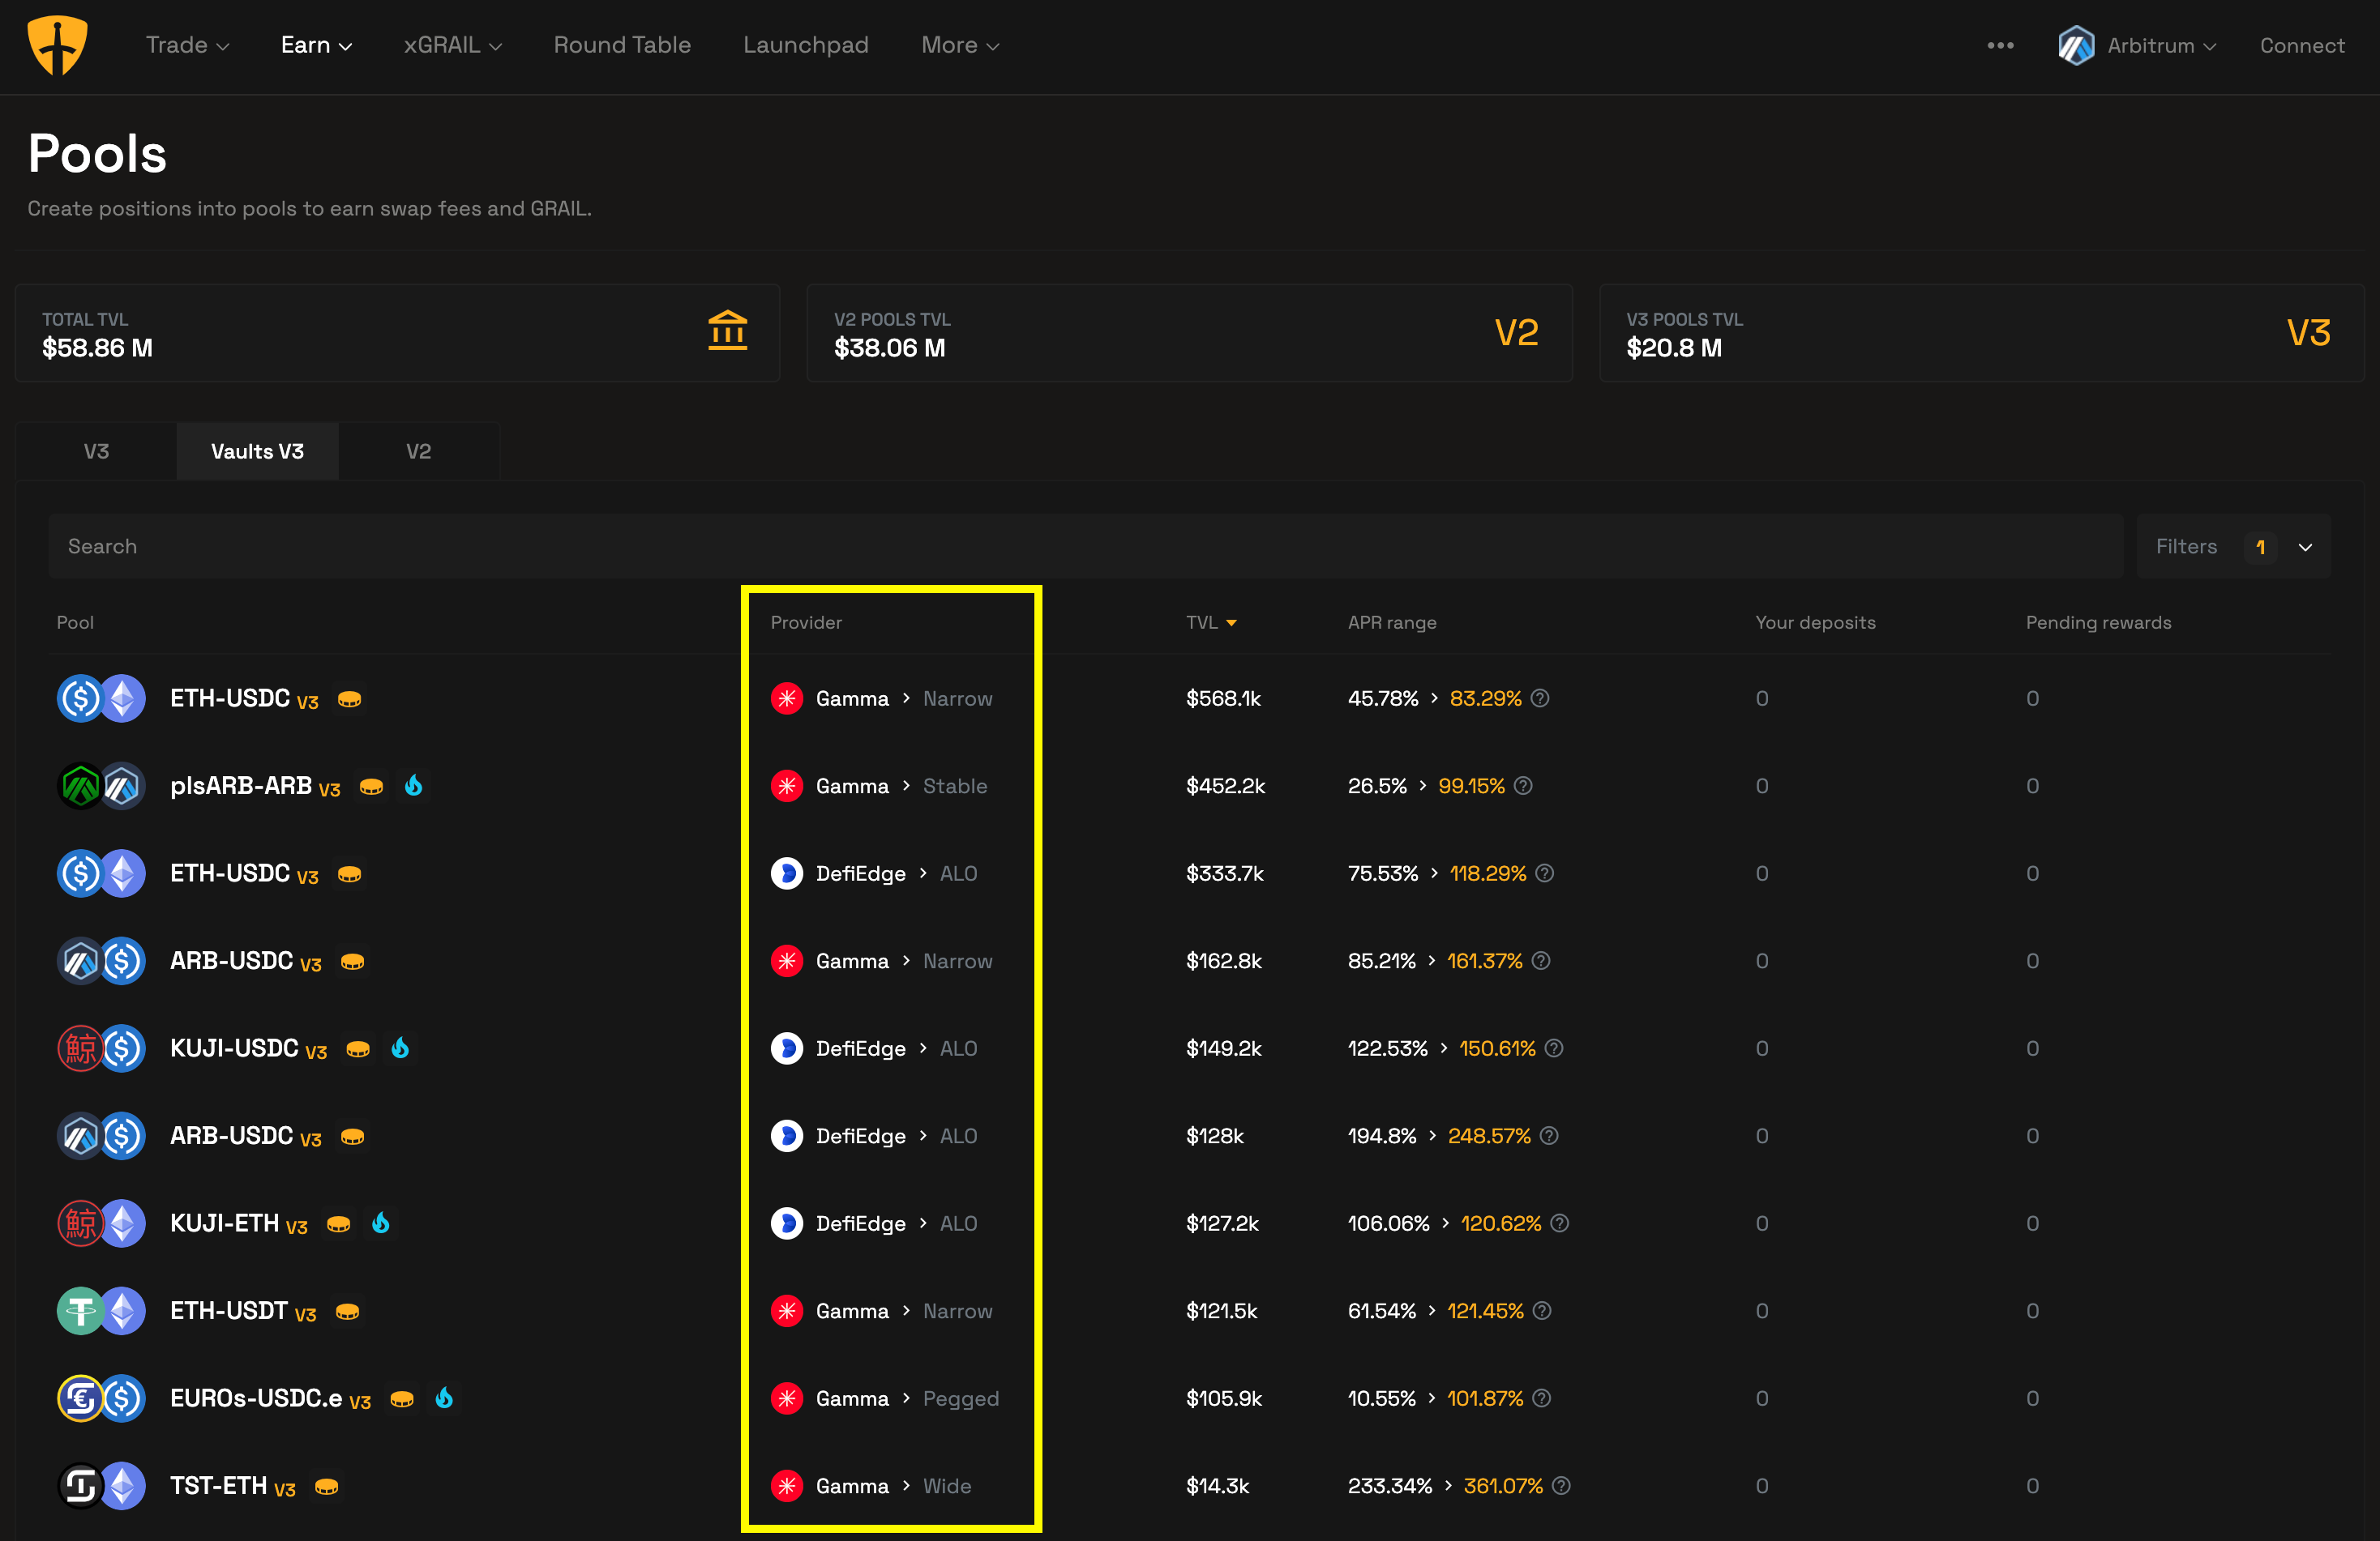
Task: Open the More navigation dropdown
Action: pyautogui.click(x=959, y=46)
